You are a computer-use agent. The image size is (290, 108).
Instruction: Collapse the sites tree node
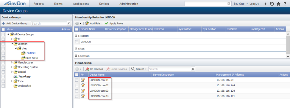(15, 48)
